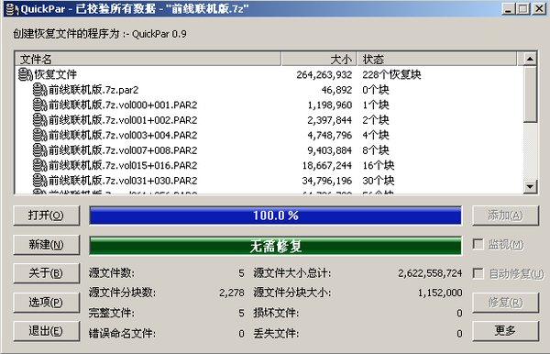Click icon beside 前线联机版.7z.vol003+004.PAR2
Screen dimensions: 550x354
tap(39, 135)
